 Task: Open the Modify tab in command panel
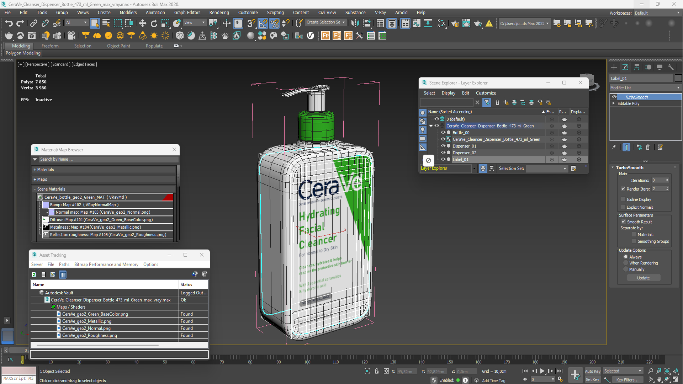(625, 67)
